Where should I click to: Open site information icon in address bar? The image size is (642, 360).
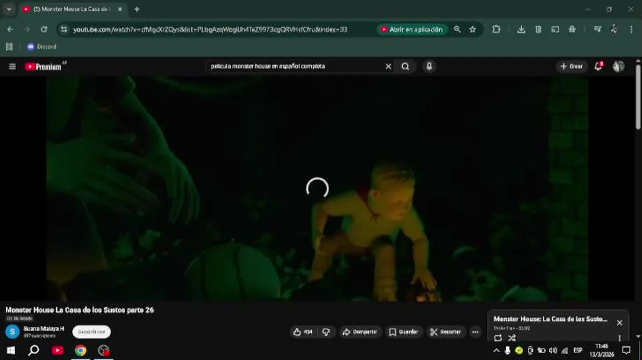coord(63,29)
